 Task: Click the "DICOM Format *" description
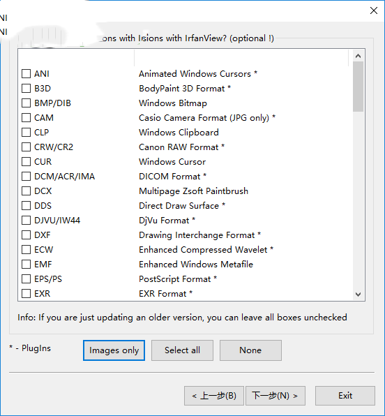coord(172,176)
